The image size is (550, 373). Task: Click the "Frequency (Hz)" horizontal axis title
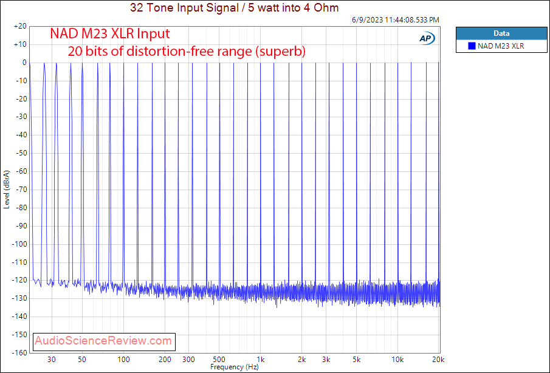click(235, 367)
